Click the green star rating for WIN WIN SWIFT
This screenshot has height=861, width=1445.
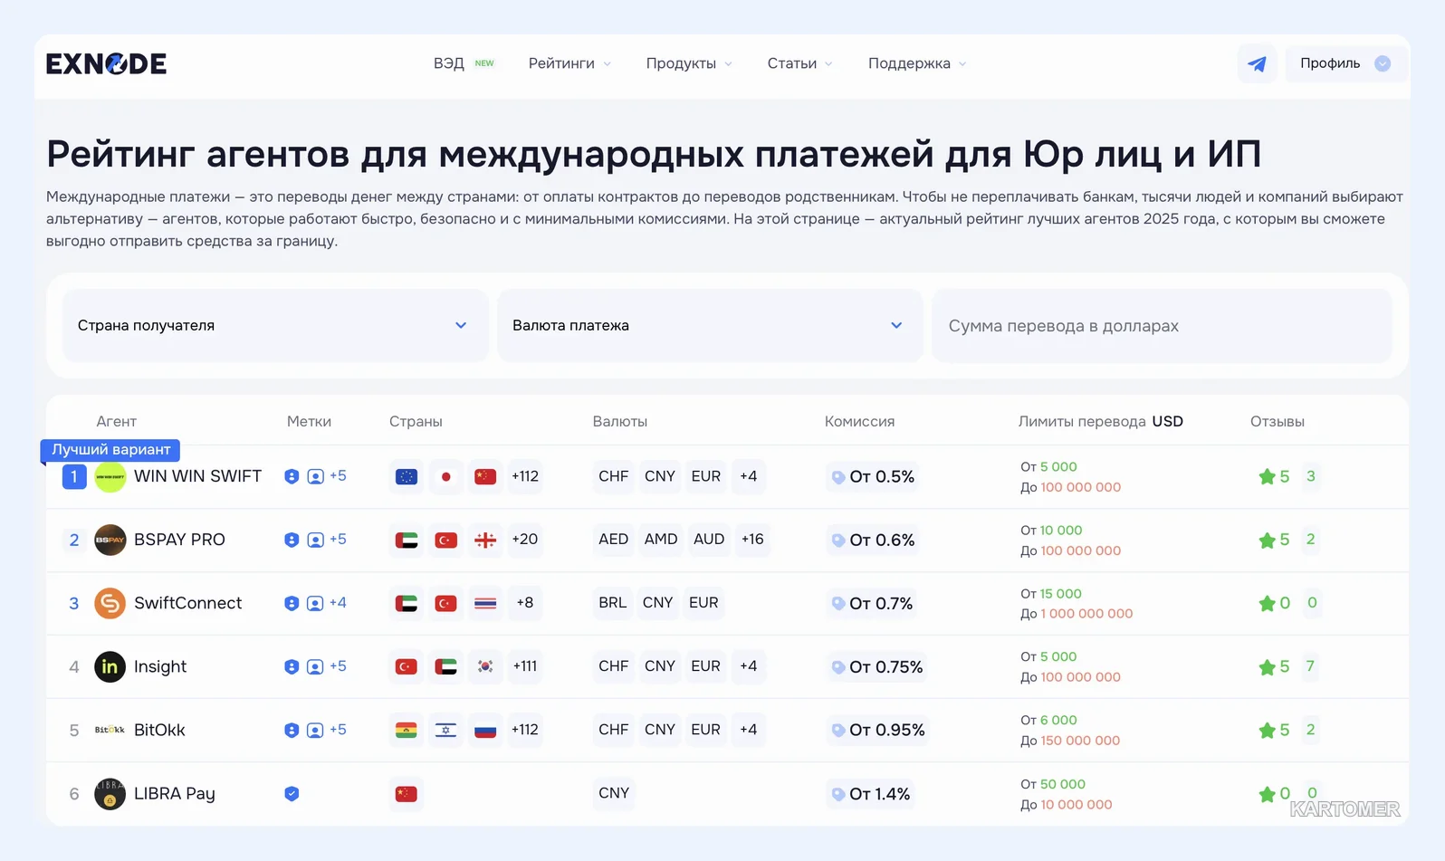(1267, 476)
